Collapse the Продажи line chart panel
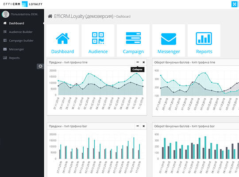Viewport: 239px width, 177px height. (x=138, y=62)
